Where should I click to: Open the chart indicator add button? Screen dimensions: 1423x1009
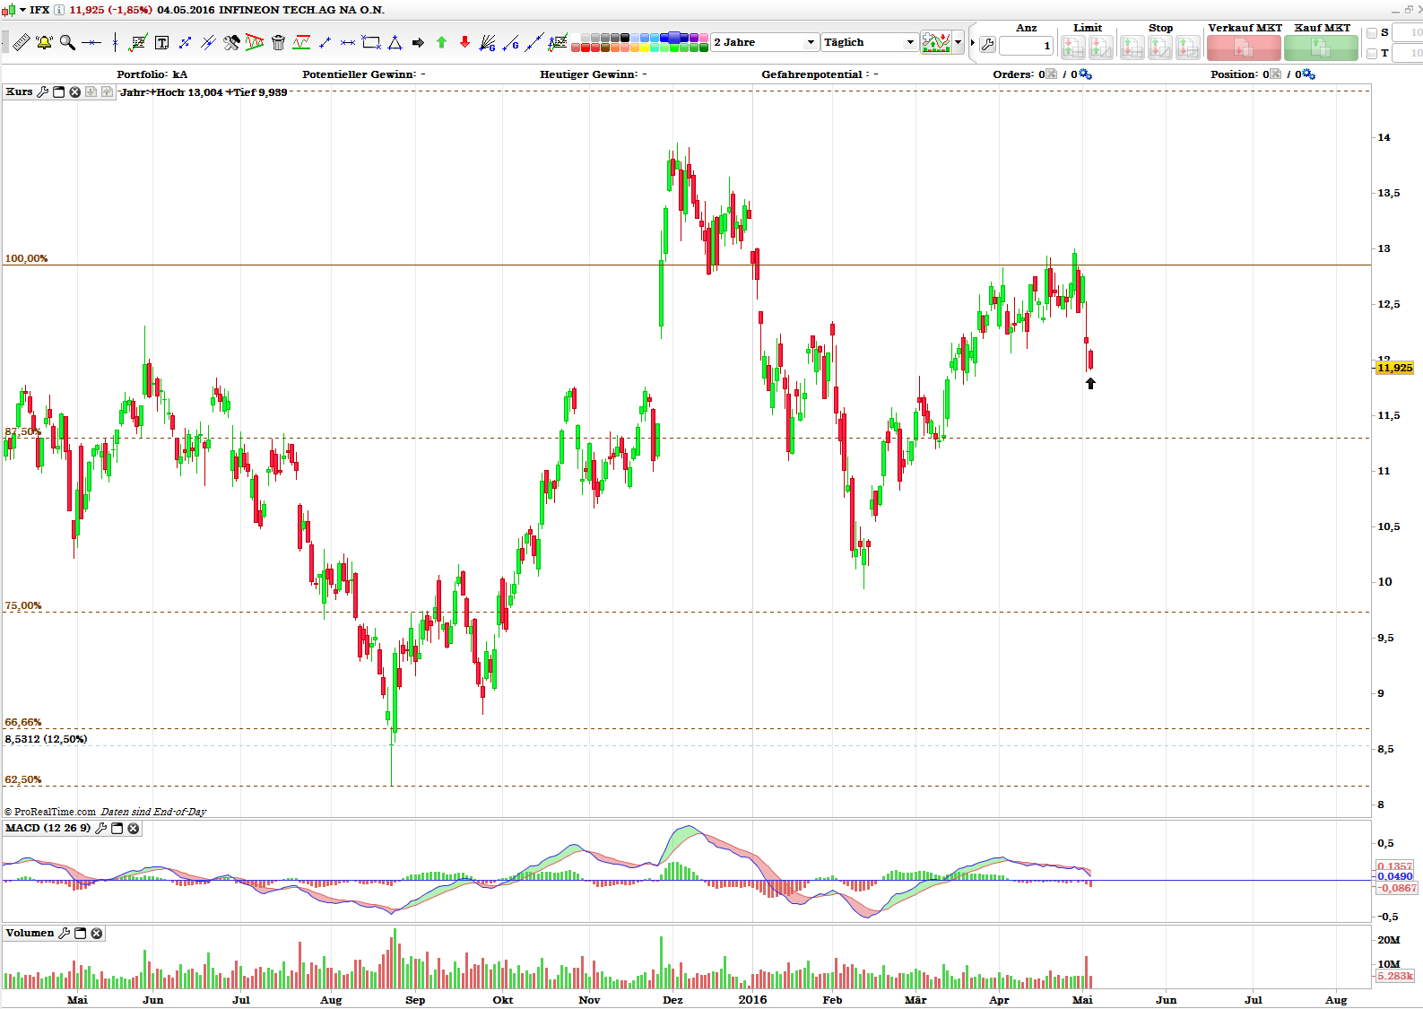tap(936, 42)
